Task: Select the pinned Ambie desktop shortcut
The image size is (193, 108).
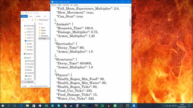Action: [29, 41]
